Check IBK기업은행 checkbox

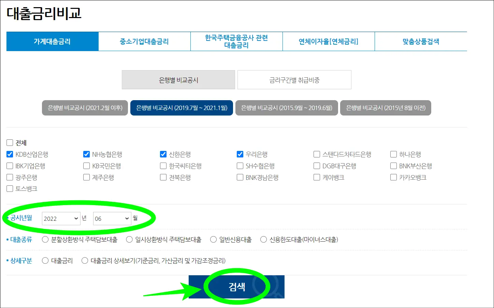[10, 166]
